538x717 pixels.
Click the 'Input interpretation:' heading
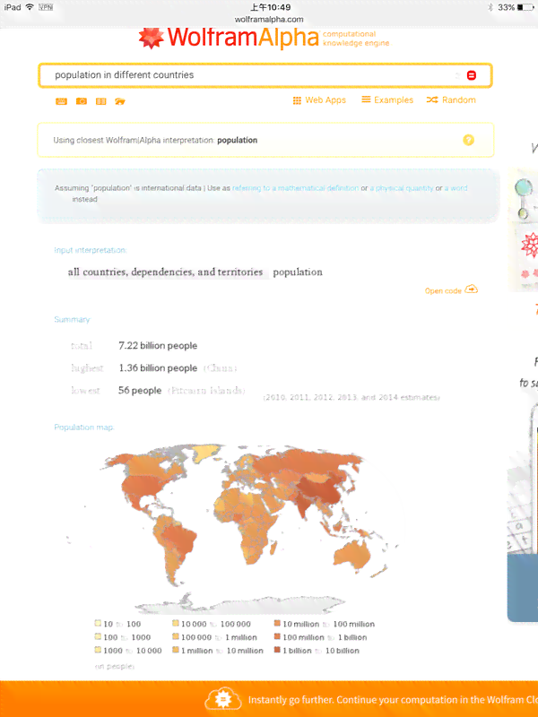coord(91,250)
